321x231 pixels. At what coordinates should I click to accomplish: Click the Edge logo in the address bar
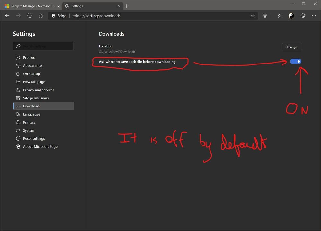click(x=53, y=16)
